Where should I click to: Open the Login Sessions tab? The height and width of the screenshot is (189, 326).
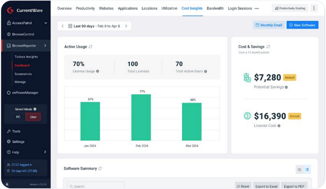(x=240, y=8)
